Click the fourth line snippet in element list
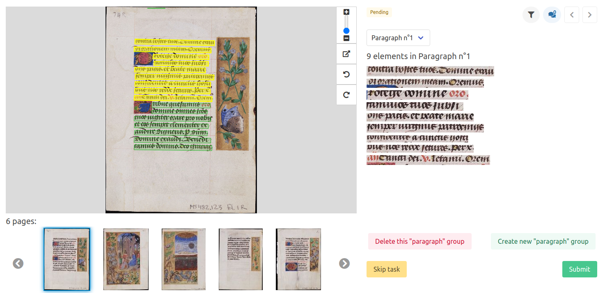Viewport: 605px width, 293px height. tap(415, 106)
